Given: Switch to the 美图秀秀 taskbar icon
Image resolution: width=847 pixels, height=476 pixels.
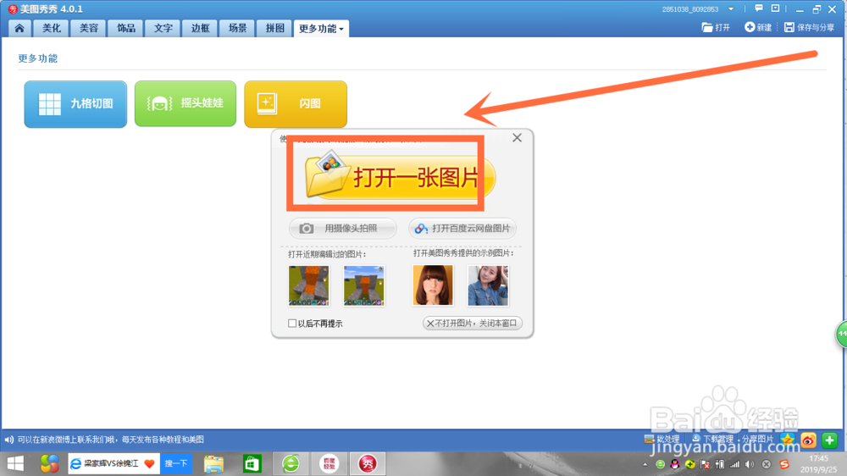Looking at the screenshot, I should coord(368,463).
